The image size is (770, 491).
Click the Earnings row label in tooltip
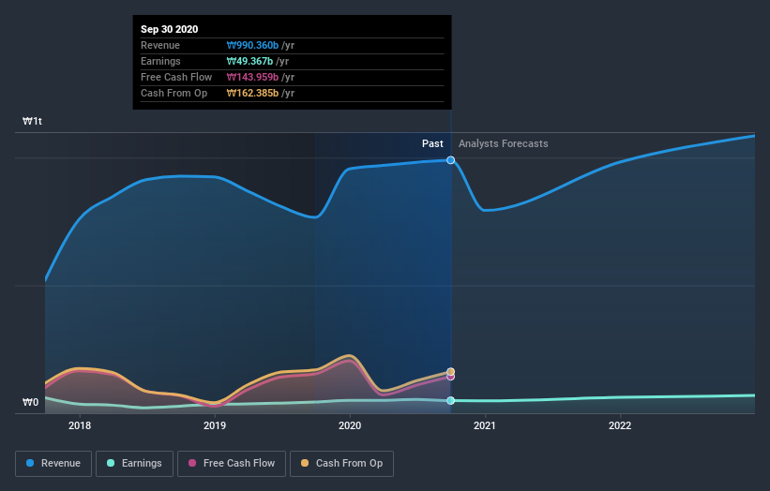[x=160, y=61]
